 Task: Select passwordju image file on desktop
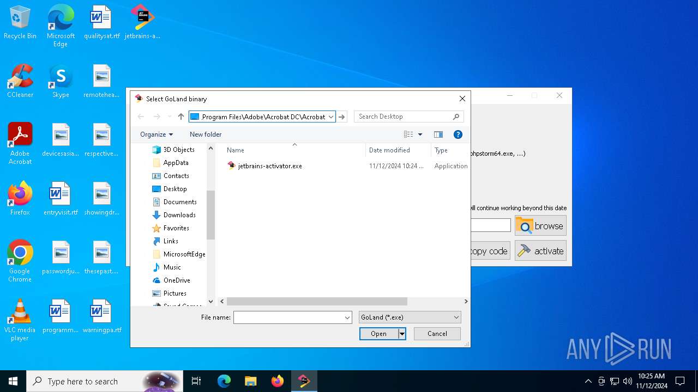click(x=61, y=258)
